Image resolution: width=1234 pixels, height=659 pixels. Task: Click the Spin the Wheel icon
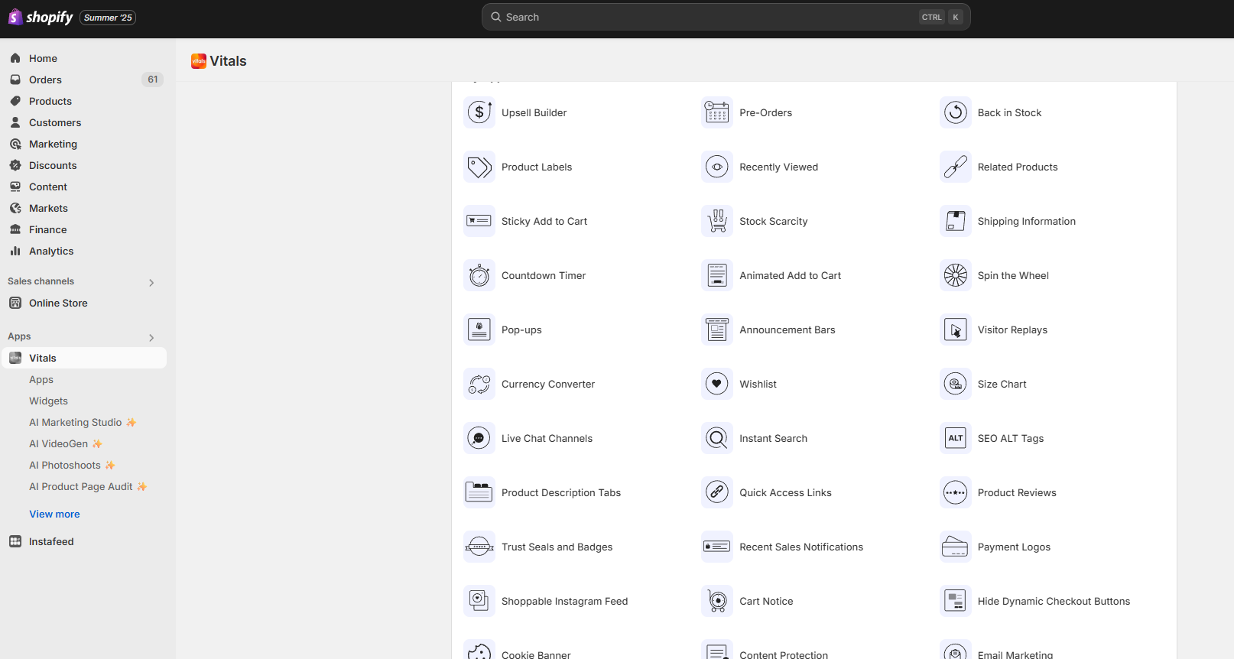[x=956, y=275]
